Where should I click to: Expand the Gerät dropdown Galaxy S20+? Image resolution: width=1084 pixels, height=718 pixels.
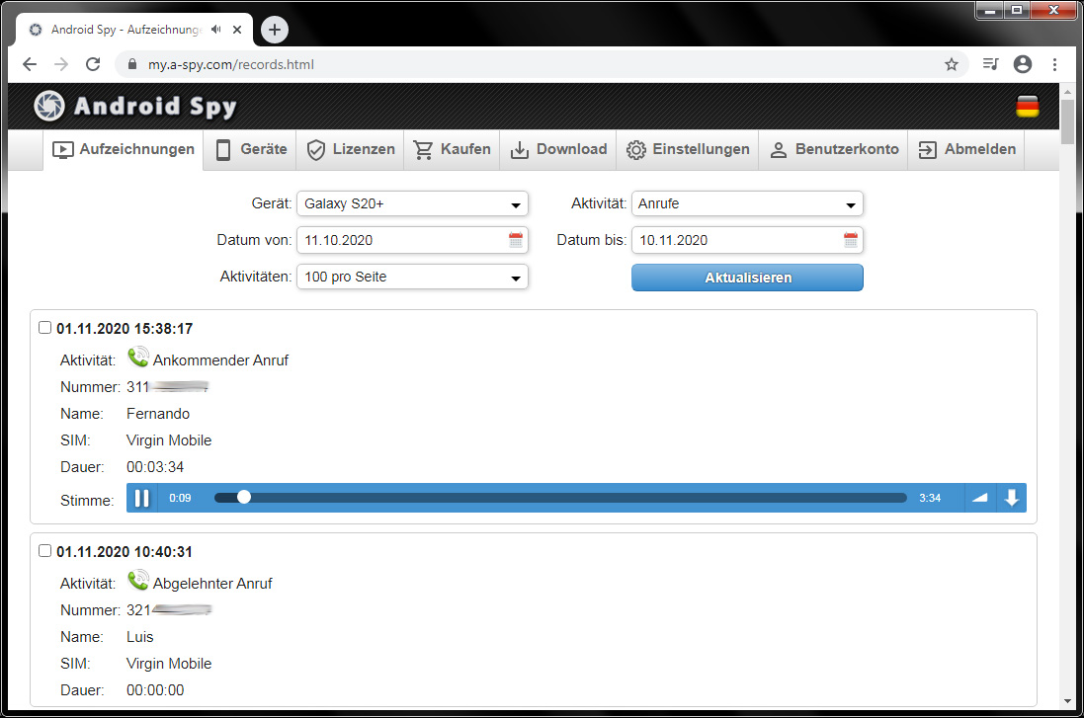tap(412, 203)
